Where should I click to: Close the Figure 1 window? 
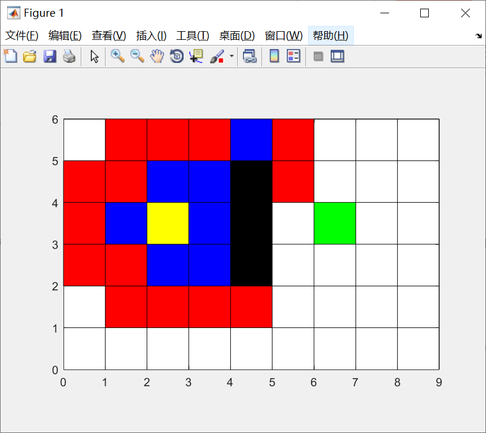[465, 13]
